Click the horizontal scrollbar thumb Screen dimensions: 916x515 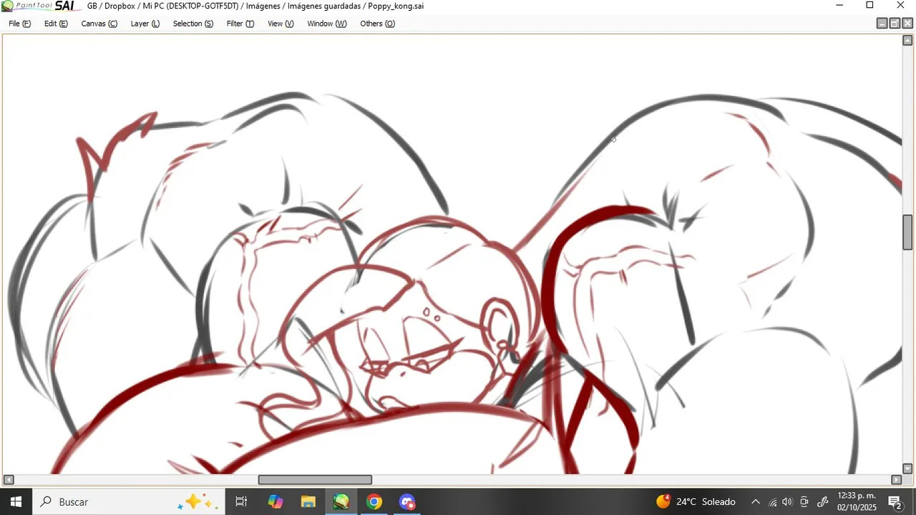315,480
